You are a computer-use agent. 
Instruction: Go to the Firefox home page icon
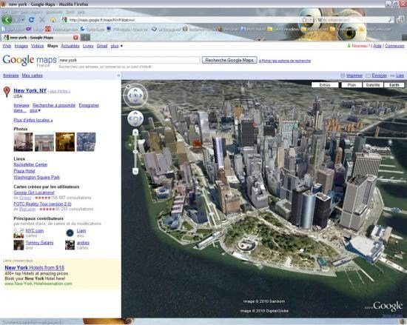tap(53, 20)
